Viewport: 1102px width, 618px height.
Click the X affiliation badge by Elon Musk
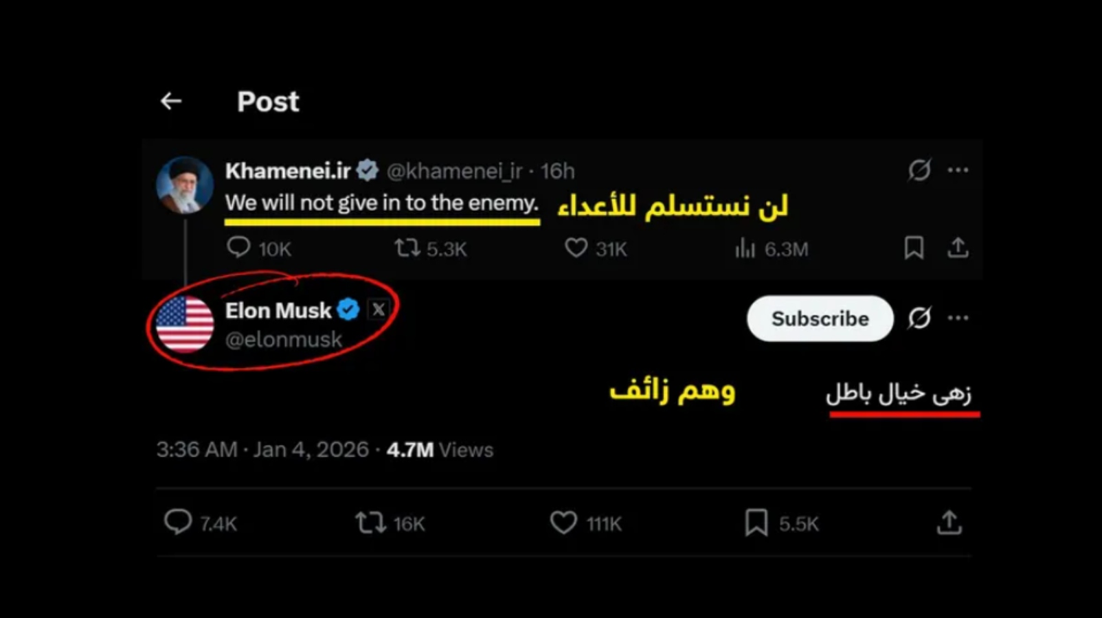click(x=378, y=310)
